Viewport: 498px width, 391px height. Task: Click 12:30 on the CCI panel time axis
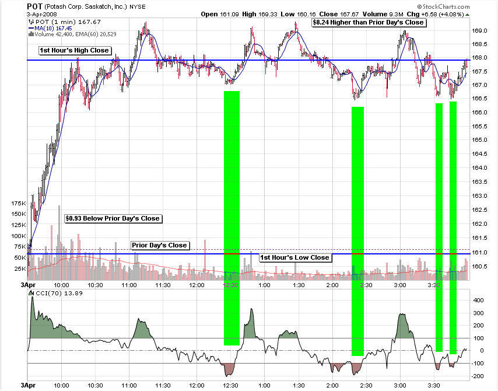tap(230, 386)
